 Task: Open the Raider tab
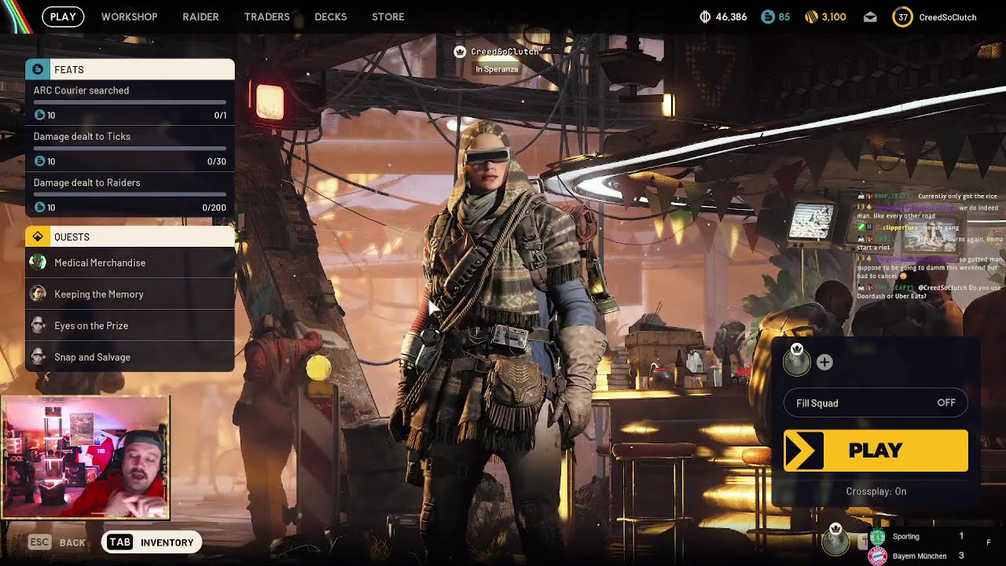[200, 17]
